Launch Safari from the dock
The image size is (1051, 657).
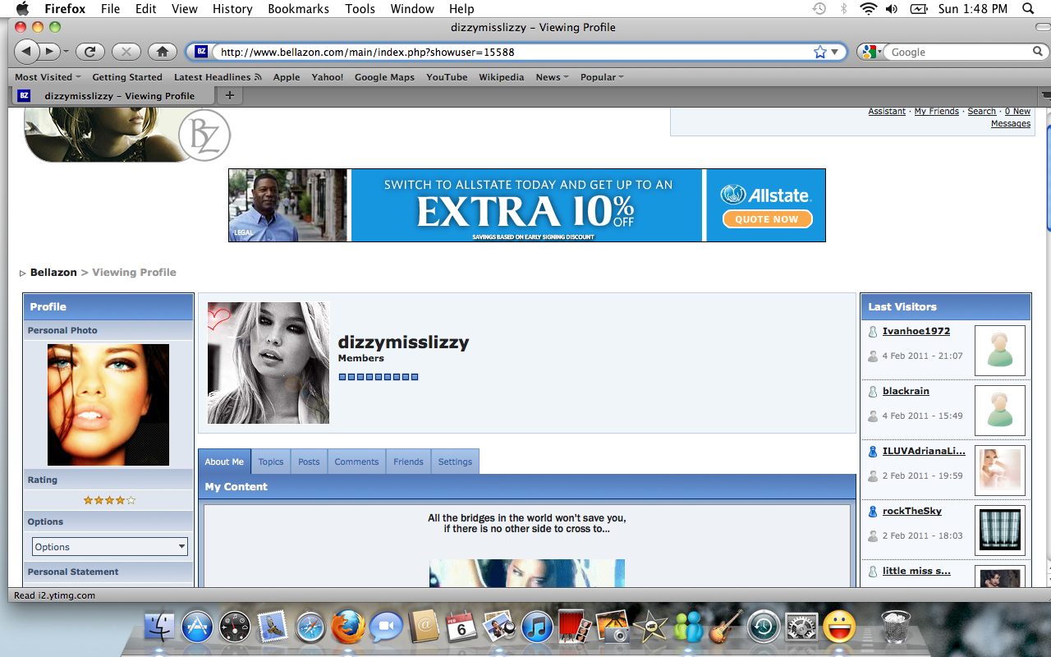(311, 628)
